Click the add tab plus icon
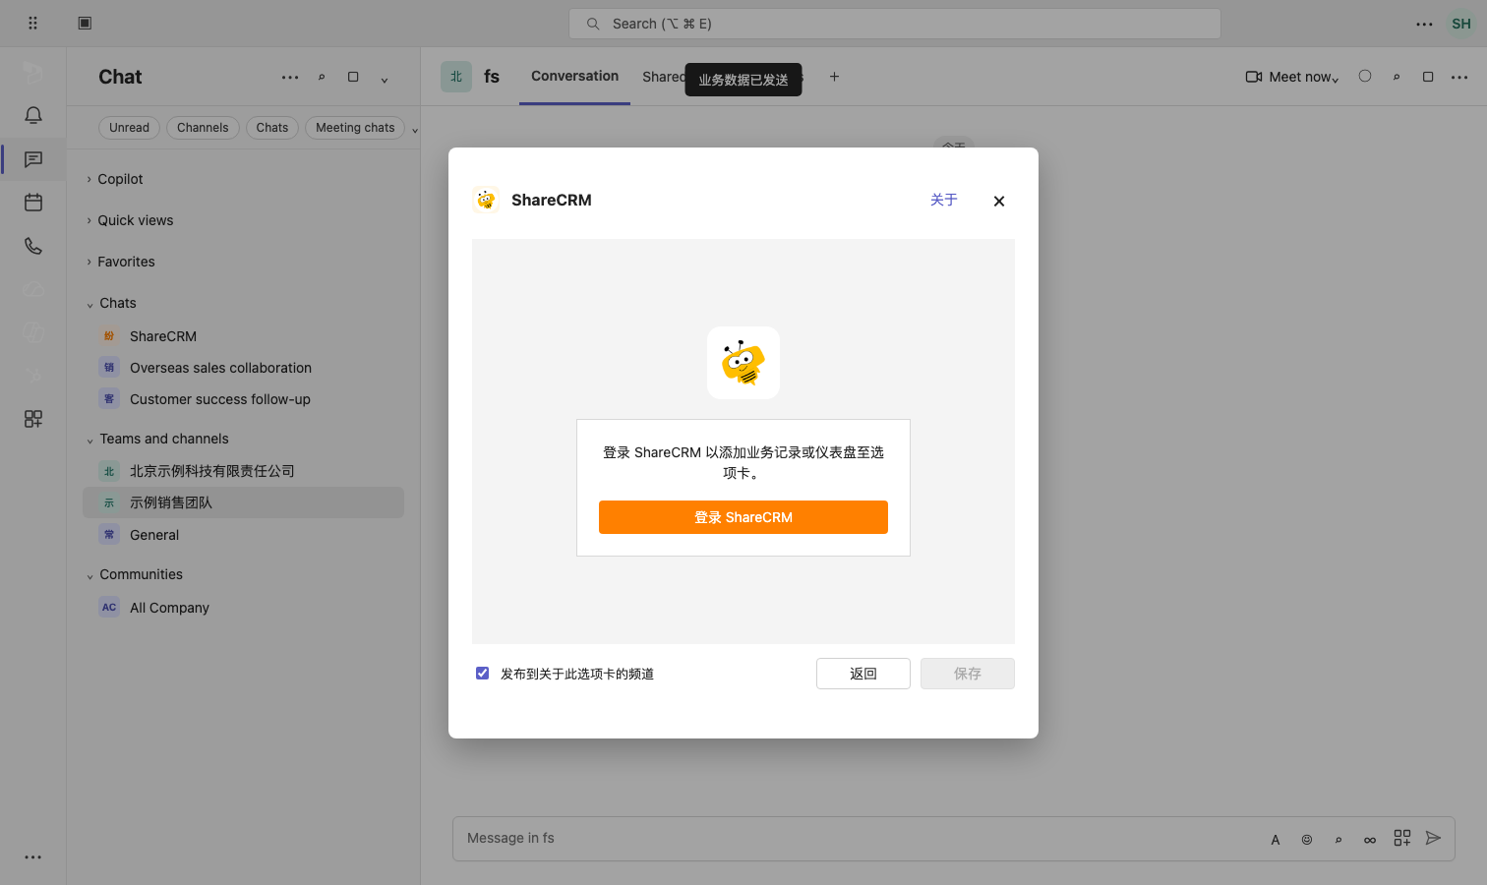Screen dimensions: 1487x885 point(834,77)
